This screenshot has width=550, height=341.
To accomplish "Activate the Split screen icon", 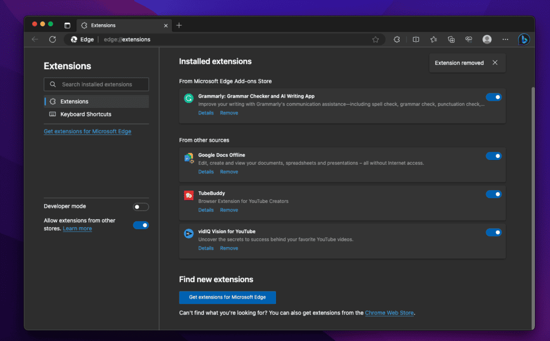I will 416,39.
